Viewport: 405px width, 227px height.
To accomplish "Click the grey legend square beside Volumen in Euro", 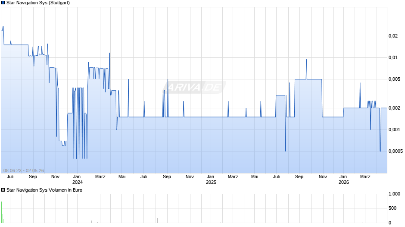I will [x=3, y=190].
